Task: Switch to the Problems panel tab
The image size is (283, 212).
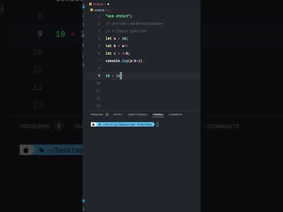Action: [97, 115]
